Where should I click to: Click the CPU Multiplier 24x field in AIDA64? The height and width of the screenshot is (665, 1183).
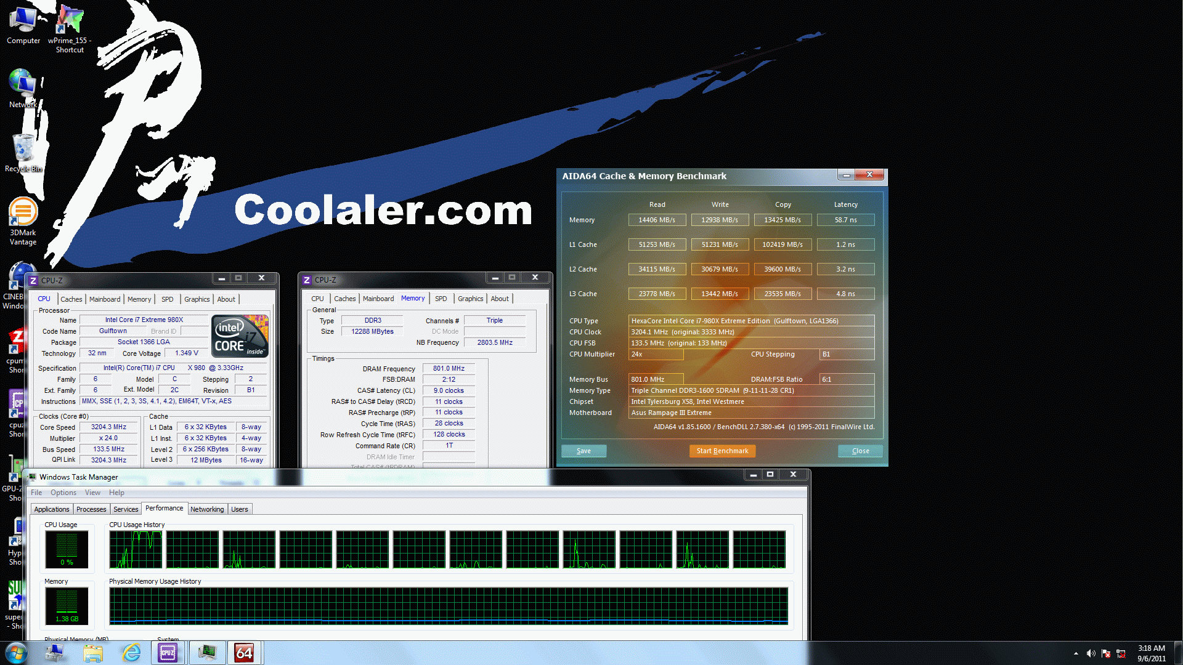pos(656,354)
